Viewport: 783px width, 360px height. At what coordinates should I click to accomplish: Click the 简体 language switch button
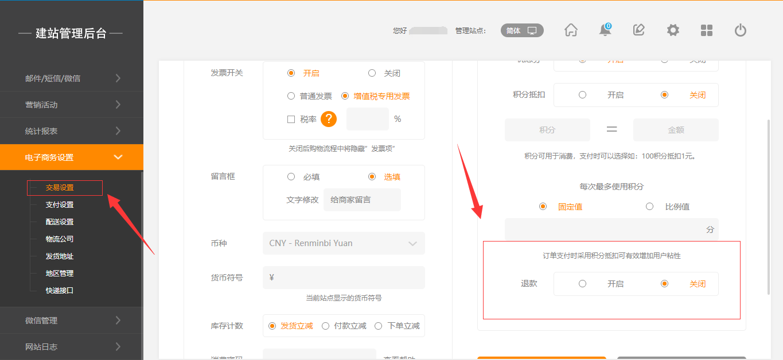(521, 30)
